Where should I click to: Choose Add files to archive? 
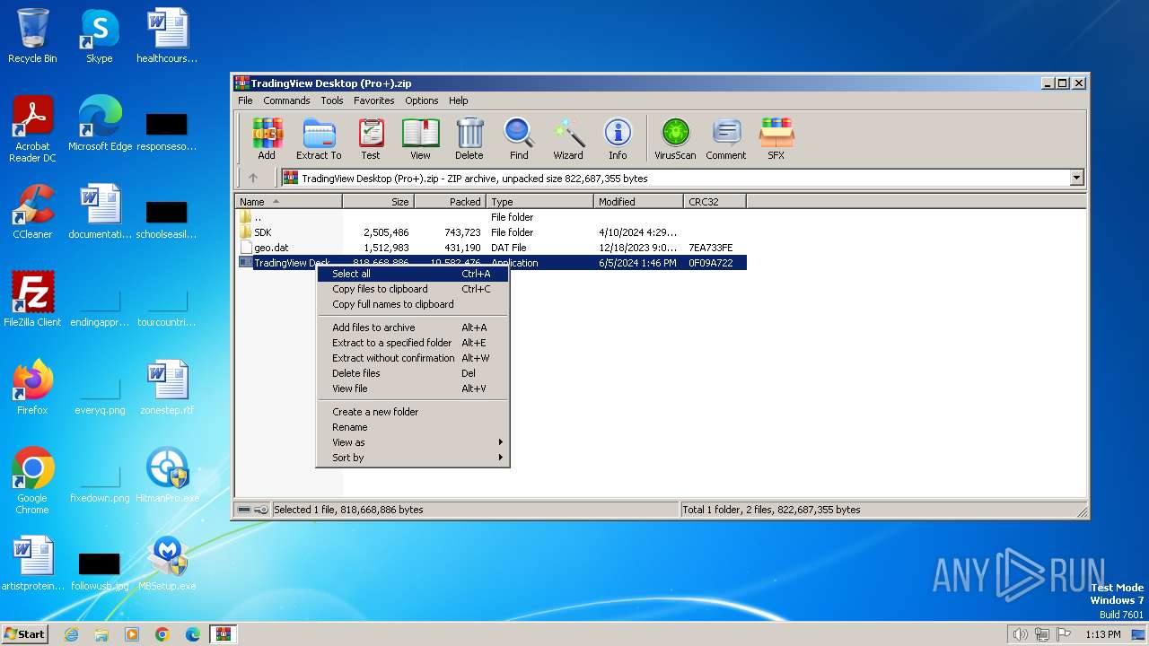(413, 327)
